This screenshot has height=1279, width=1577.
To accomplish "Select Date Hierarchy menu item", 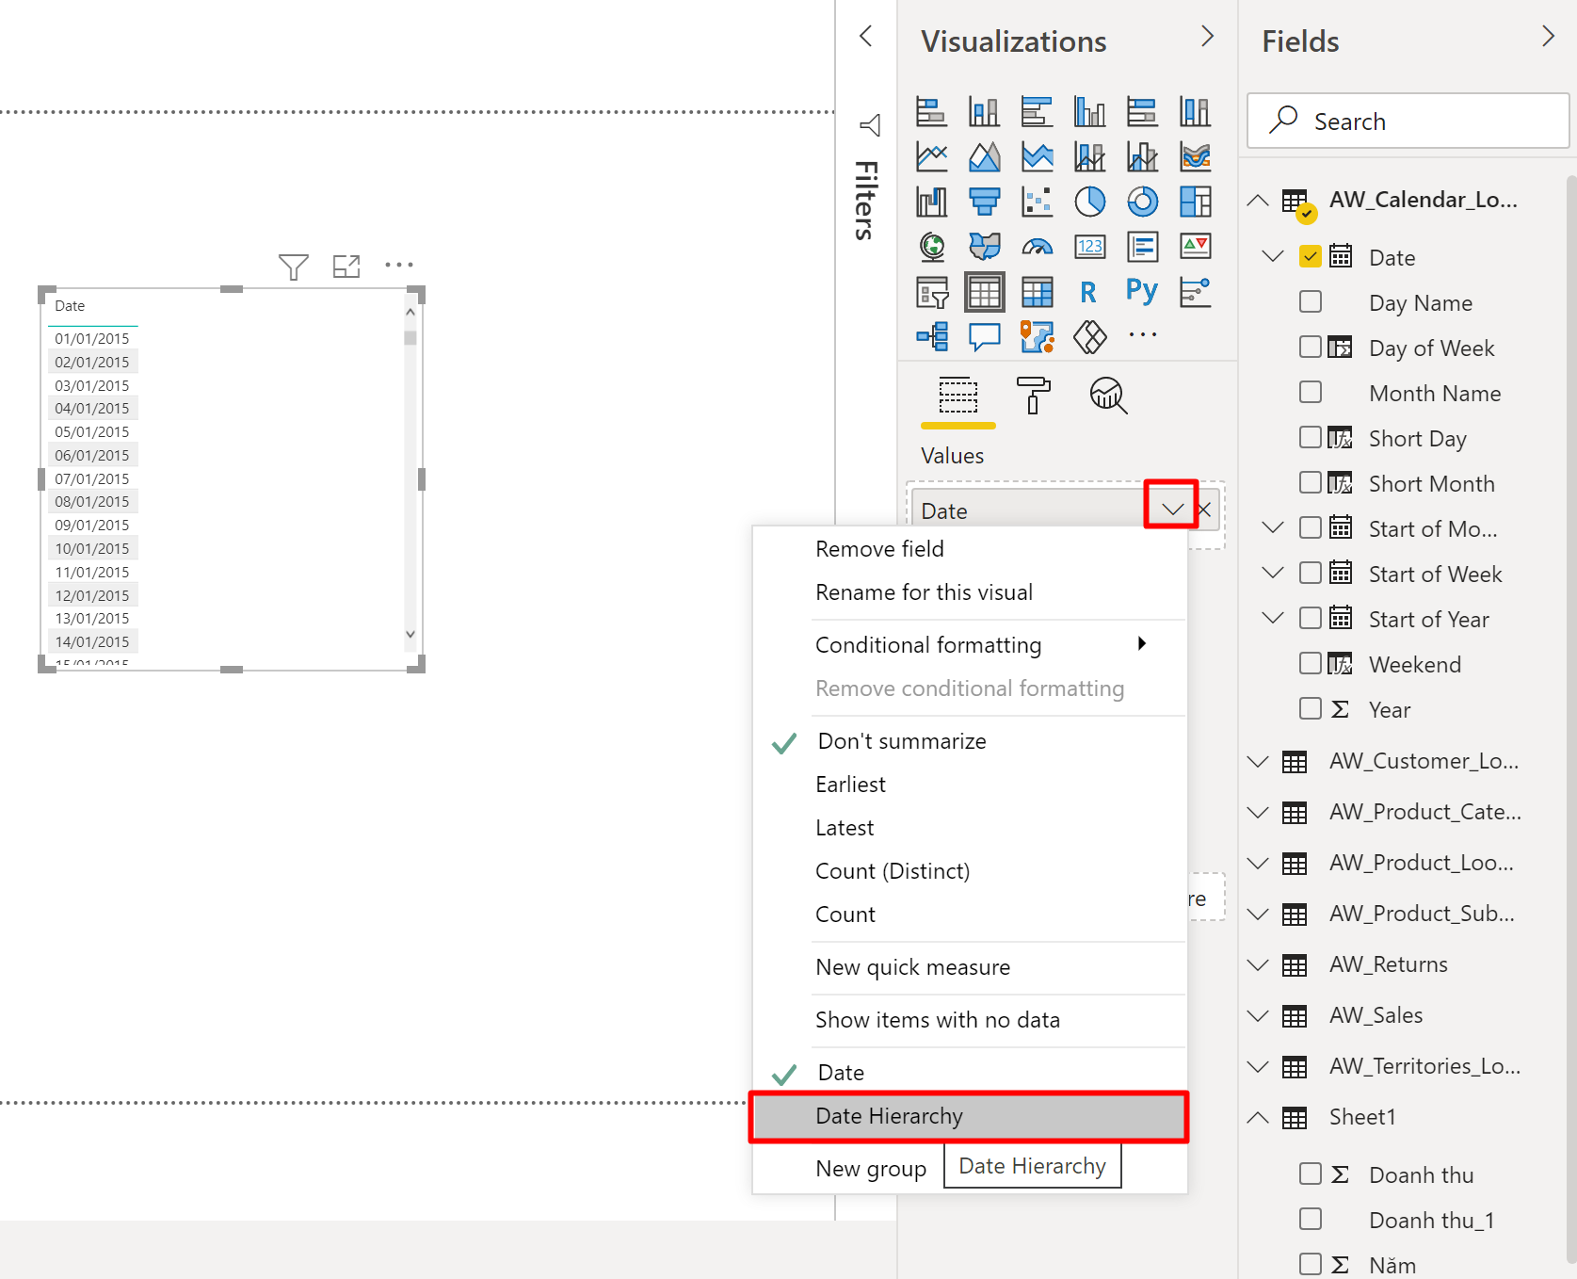I will click(x=970, y=1117).
